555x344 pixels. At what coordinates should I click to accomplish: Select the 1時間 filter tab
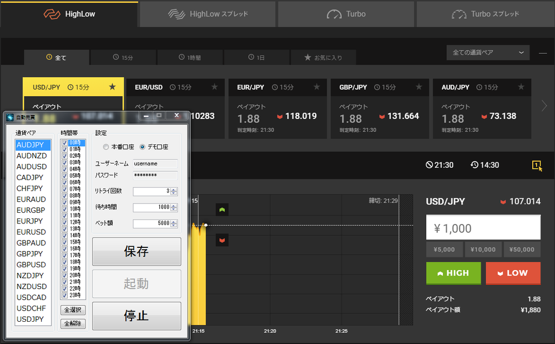click(190, 57)
